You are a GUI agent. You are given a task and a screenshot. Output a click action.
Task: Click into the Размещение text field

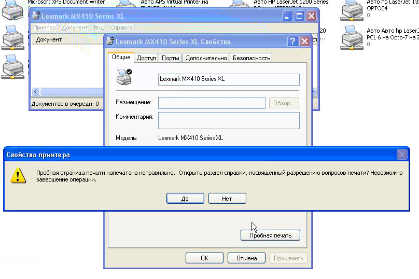click(212, 103)
